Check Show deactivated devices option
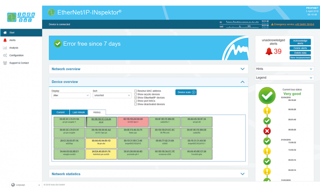320x194 pixels. 135,104
